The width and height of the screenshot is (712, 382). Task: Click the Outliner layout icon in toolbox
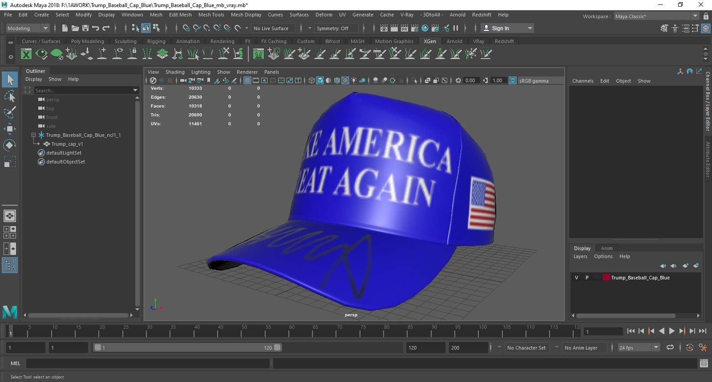click(x=10, y=265)
